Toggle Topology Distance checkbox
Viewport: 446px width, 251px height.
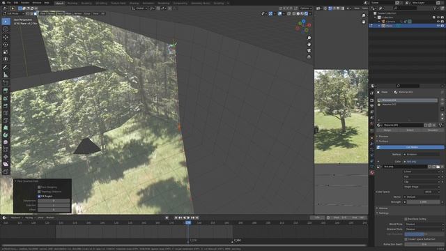[x=39, y=192]
